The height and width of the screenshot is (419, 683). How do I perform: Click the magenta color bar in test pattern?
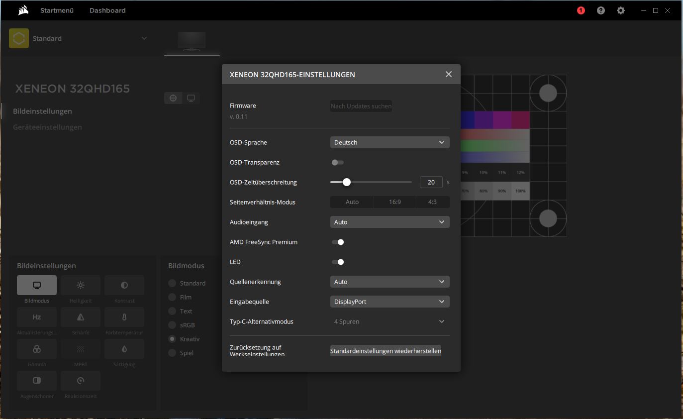pyautogui.click(x=502, y=120)
